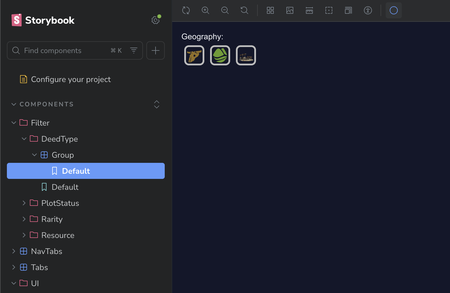Zoom out the preview canvas
Screen dimensions: 450x293
225,11
